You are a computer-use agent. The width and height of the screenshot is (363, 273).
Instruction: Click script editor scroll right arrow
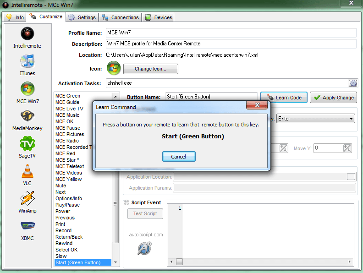pyautogui.click(x=349, y=262)
